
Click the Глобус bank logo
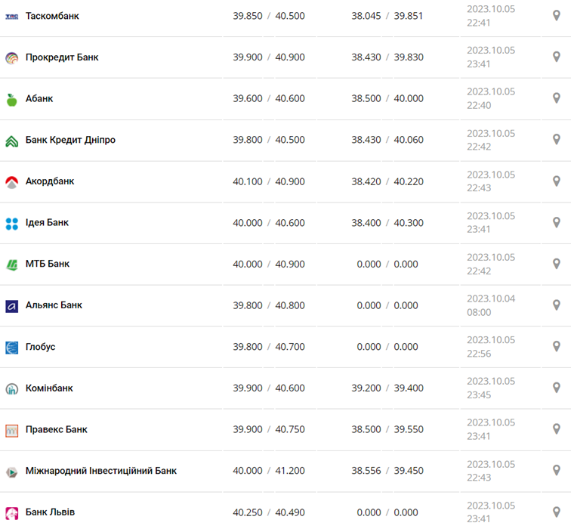coord(12,348)
